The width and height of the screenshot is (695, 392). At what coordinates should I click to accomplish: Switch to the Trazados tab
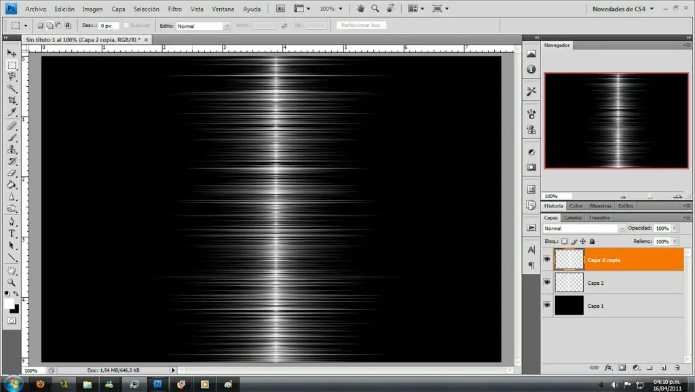(x=599, y=218)
